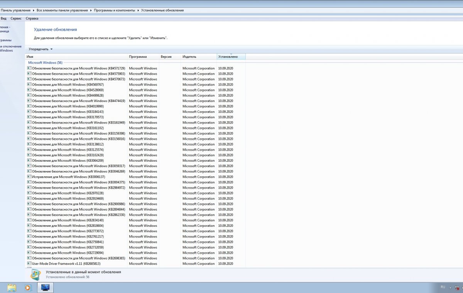Open the Справка menu
Viewport: 463px width, 293px height.
click(32, 18)
